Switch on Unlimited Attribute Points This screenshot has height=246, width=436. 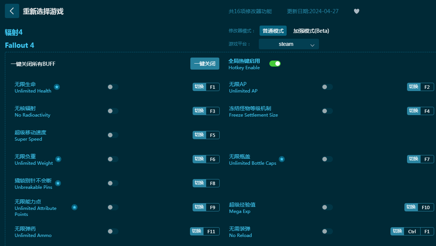(x=113, y=207)
